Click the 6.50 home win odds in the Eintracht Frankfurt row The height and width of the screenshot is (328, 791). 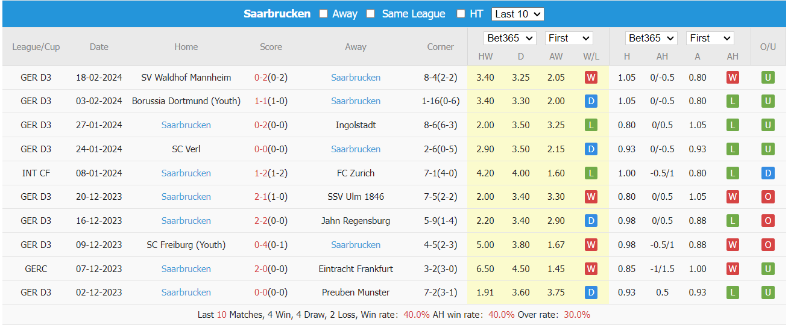click(485, 269)
